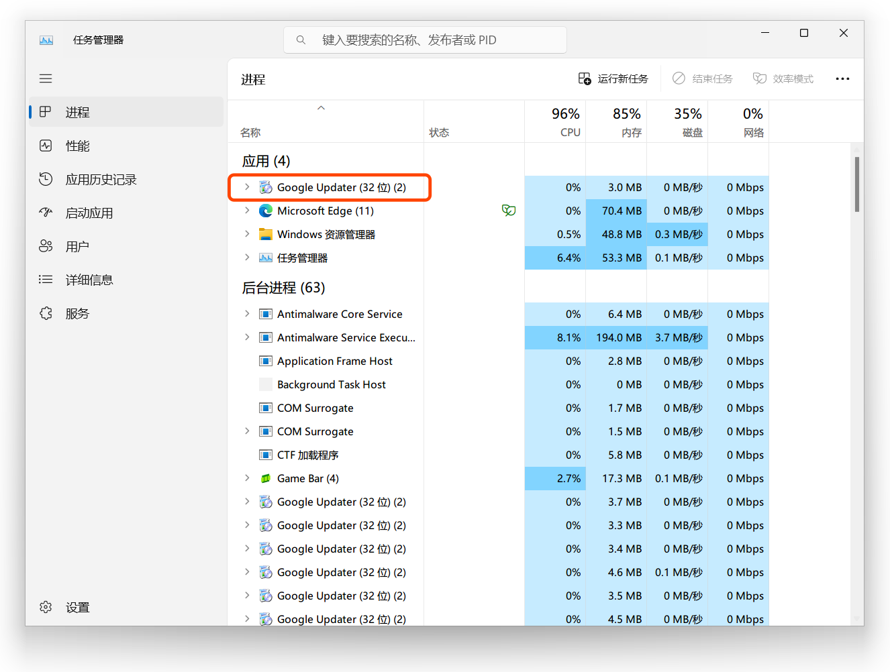Click the 后台进程 (63) group header
The height and width of the screenshot is (672, 890).
[x=283, y=288]
